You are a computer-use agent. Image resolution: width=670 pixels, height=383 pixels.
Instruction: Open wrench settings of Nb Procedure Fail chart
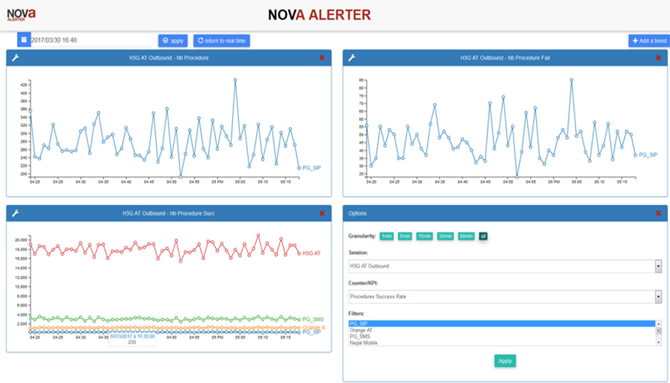[352, 58]
